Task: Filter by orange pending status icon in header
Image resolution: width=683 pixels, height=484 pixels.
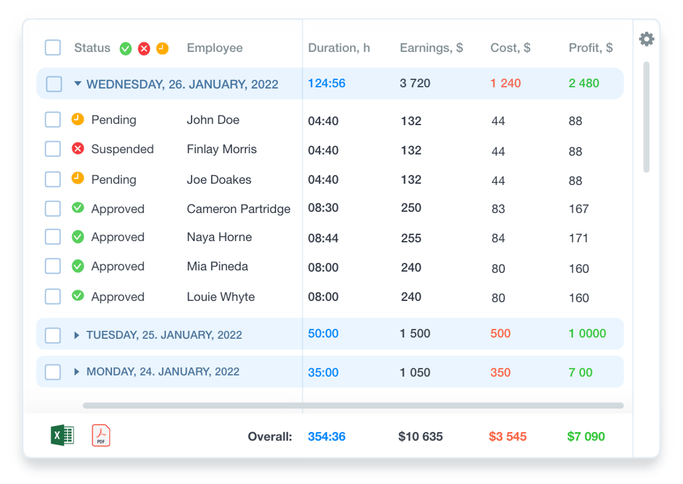Action: pyautogui.click(x=163, y=49)
